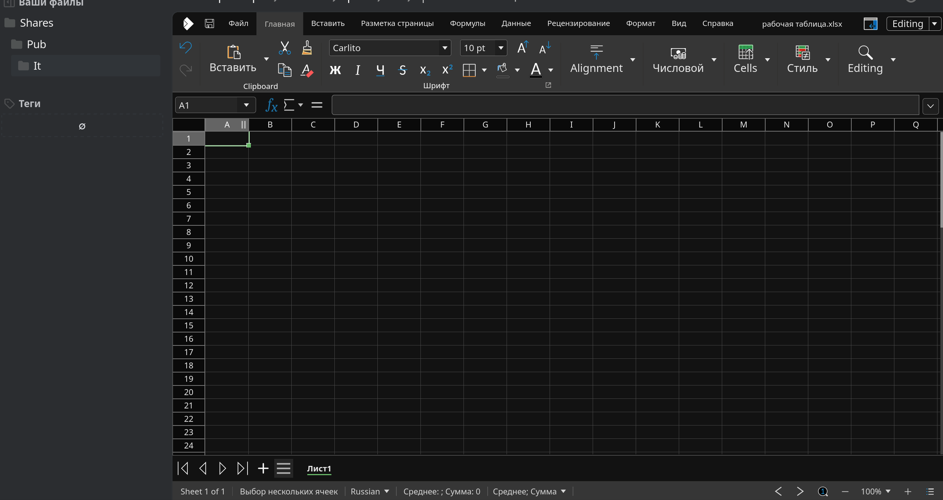The width and height of the screenshot is (943, 500).
Task: Open the borders dropdown arrow
Action: [x=484, y=70]
